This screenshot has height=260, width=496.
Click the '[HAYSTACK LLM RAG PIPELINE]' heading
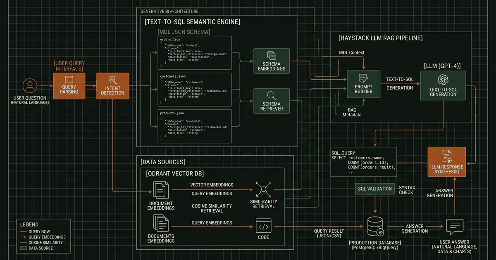380,38
